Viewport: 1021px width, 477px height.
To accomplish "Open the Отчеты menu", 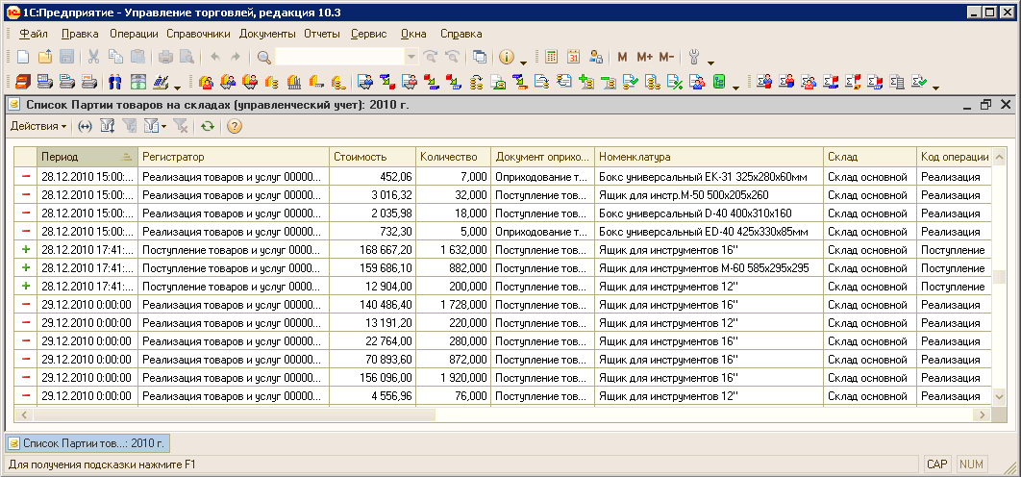I will (322, 34).
